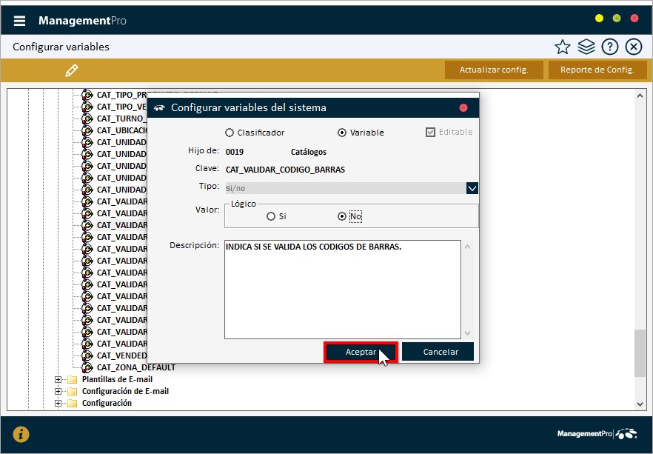This screenshot has height=454, width=653.
Task: Click the Plantillas de E-mail folder icon
Action: (x=73, y=379)
